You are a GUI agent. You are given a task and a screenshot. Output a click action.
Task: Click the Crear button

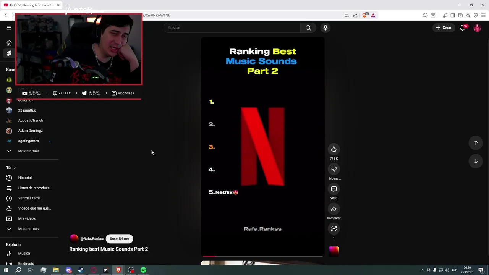(x=444, y=27)
